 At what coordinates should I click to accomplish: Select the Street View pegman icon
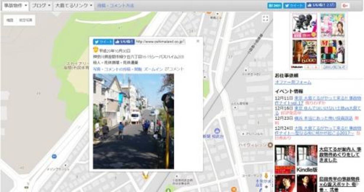click(266, 176)
